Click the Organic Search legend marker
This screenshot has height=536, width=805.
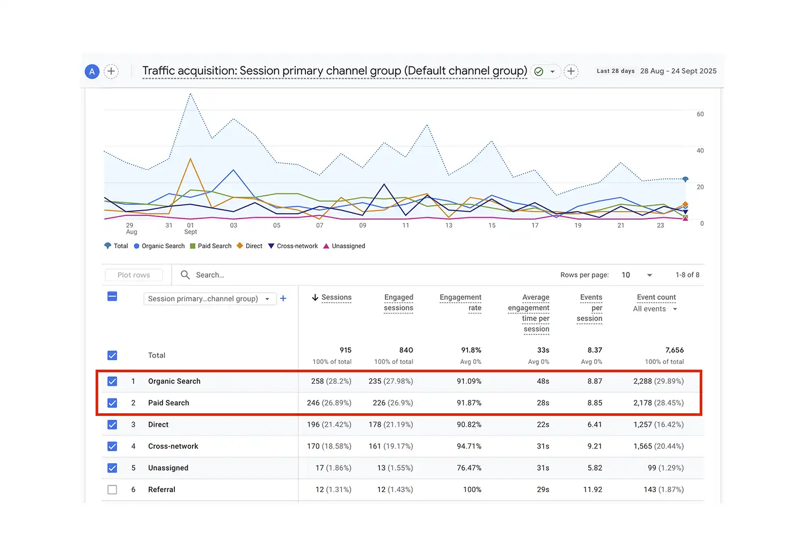click(137, 246)
